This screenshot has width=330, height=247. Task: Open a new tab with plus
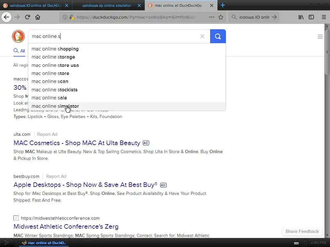point(223,5)
